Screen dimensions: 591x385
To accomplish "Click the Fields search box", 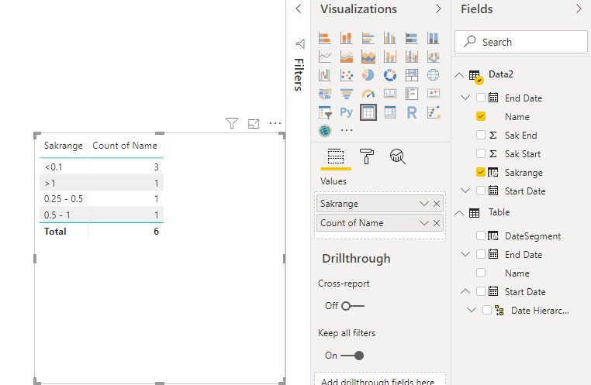I will [x=521, y=42].
